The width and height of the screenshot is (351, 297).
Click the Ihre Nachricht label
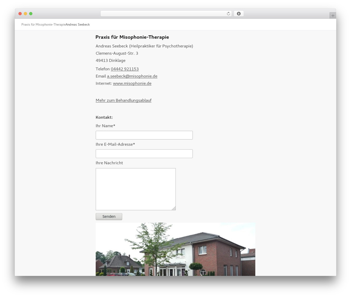point(109,163)
